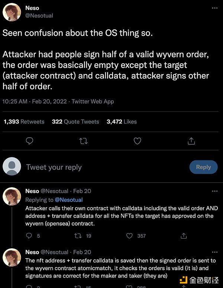Like the main tweet with the heart icon
Screen dimensions: 223x288
click(137, 141)
